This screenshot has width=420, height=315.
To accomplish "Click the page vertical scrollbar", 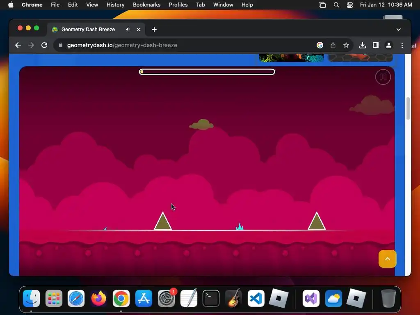I will (408, 108).
